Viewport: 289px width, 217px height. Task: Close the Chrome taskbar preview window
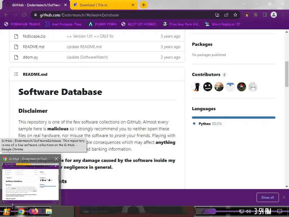(x=56, y=159)
